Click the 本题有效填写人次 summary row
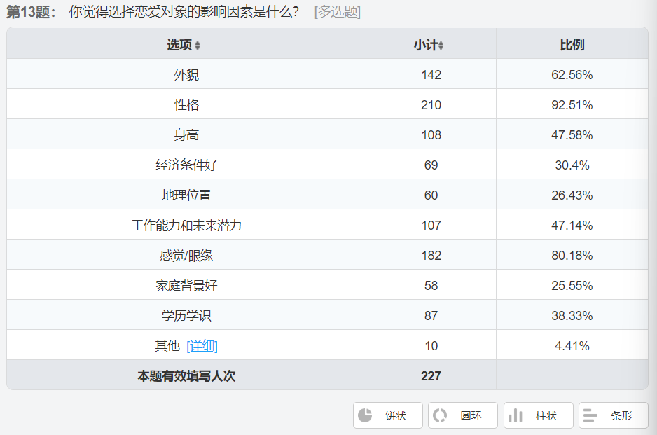Screen dimensions: 657x435 pos(185,375)
